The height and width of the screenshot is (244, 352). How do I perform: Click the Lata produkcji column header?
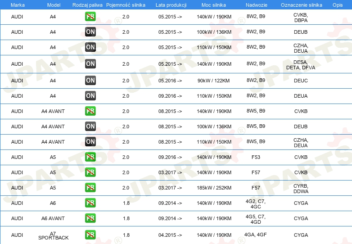171,5
